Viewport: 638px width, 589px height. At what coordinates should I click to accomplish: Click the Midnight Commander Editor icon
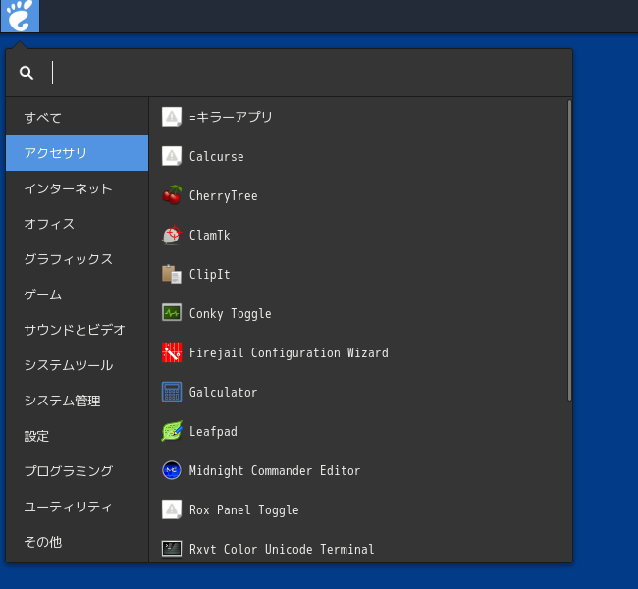(x=172, y=470)
